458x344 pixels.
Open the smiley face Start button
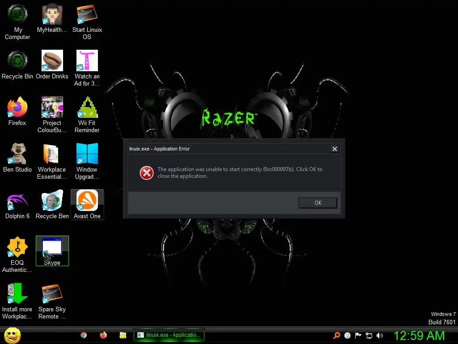(12, 335)
